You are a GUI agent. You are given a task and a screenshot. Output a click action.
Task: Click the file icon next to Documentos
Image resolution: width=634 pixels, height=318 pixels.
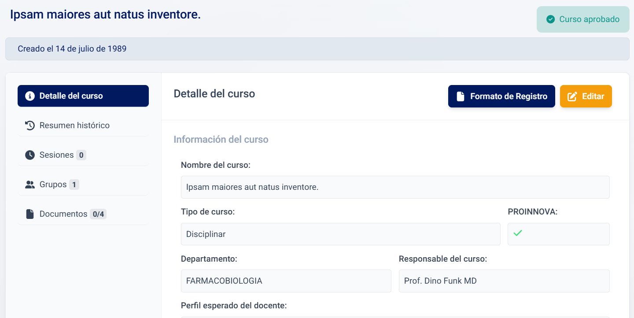point(30,214)
